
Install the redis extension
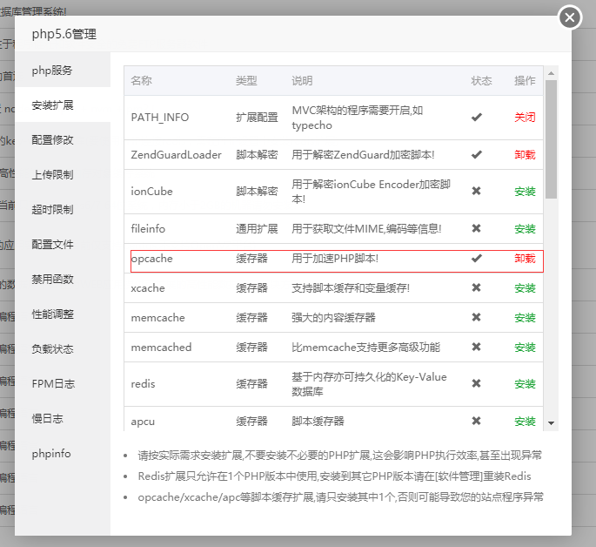525,383
